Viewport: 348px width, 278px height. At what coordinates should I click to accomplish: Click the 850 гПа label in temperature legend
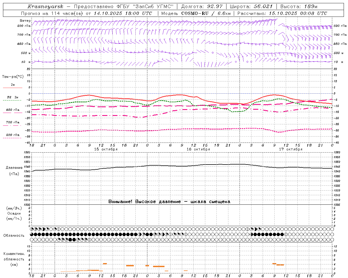[x=13, y=110]
